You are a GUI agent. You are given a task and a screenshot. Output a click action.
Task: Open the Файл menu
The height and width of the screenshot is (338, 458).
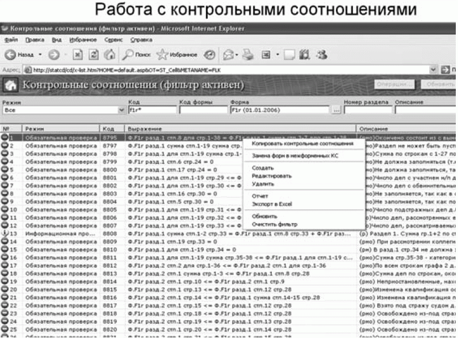click(x=11, y=40)
